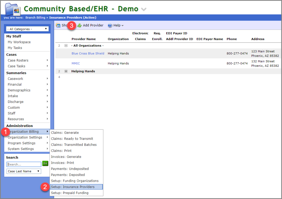Click the Add Provider people icon
This screenshot has height=199, width=282.
pos(80,26)
